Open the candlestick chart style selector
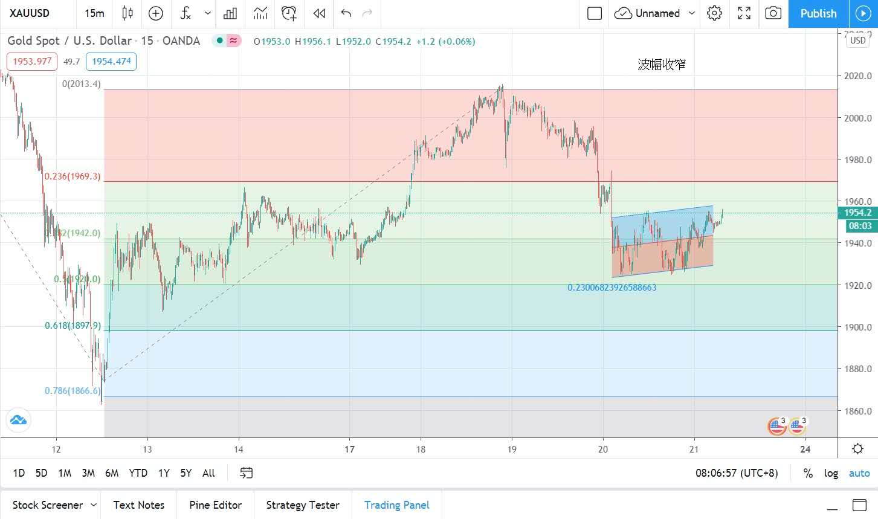Viewport: 878px width, 519px height. click(127, 13)
